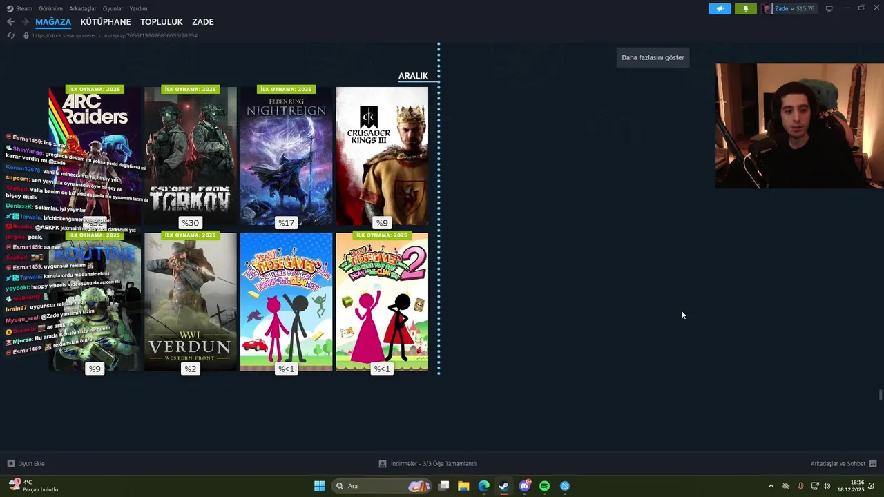Click İlk Oynama: 2025 tag on Nightreign
This screenshot has height=497, width=884.
tap(286, 89)
